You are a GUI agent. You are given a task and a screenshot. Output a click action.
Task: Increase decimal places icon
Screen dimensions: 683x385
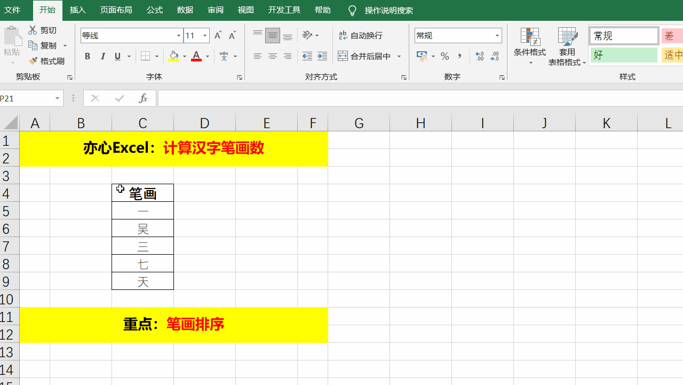point(479,57)
